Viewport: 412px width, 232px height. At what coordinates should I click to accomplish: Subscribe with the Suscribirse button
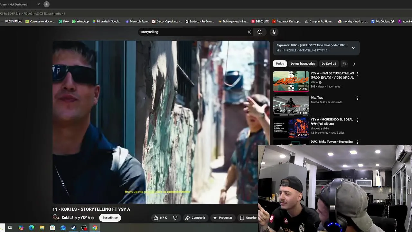pyautogui.click(x=110, y=218)
